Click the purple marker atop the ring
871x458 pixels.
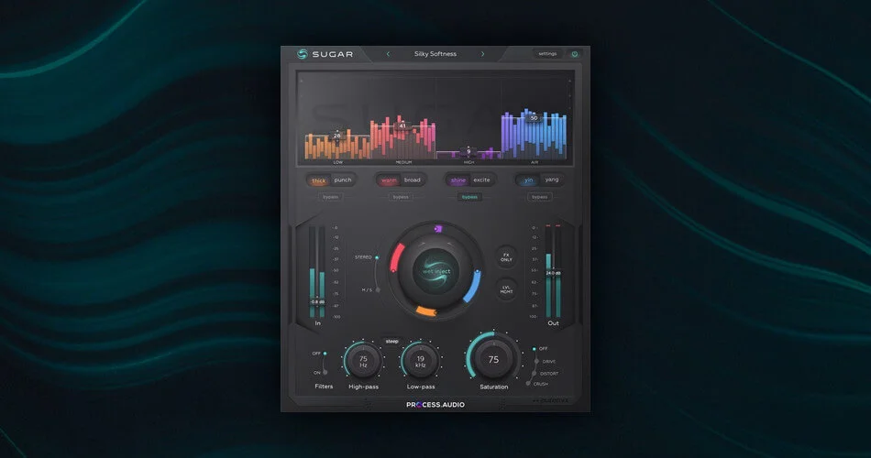pyautogui.click(x=437, y=228)
